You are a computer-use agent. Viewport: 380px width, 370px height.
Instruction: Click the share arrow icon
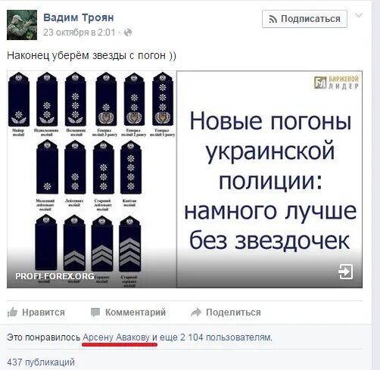coord(196,312)
